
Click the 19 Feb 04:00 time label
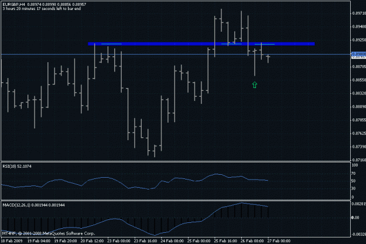tap(39, 240)
